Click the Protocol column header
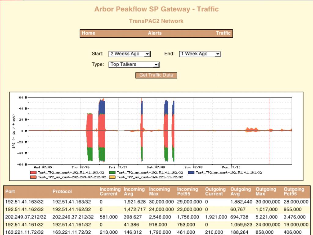Screen dimensions: 313x235 coord(62,192)
